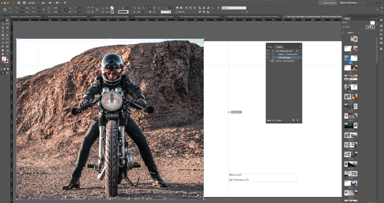Select the Type tool in the toolbox

point(3,32)
